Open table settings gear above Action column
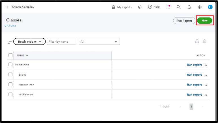Image resolution: width=218 pixels, height=123 pixels. point(205,41)
